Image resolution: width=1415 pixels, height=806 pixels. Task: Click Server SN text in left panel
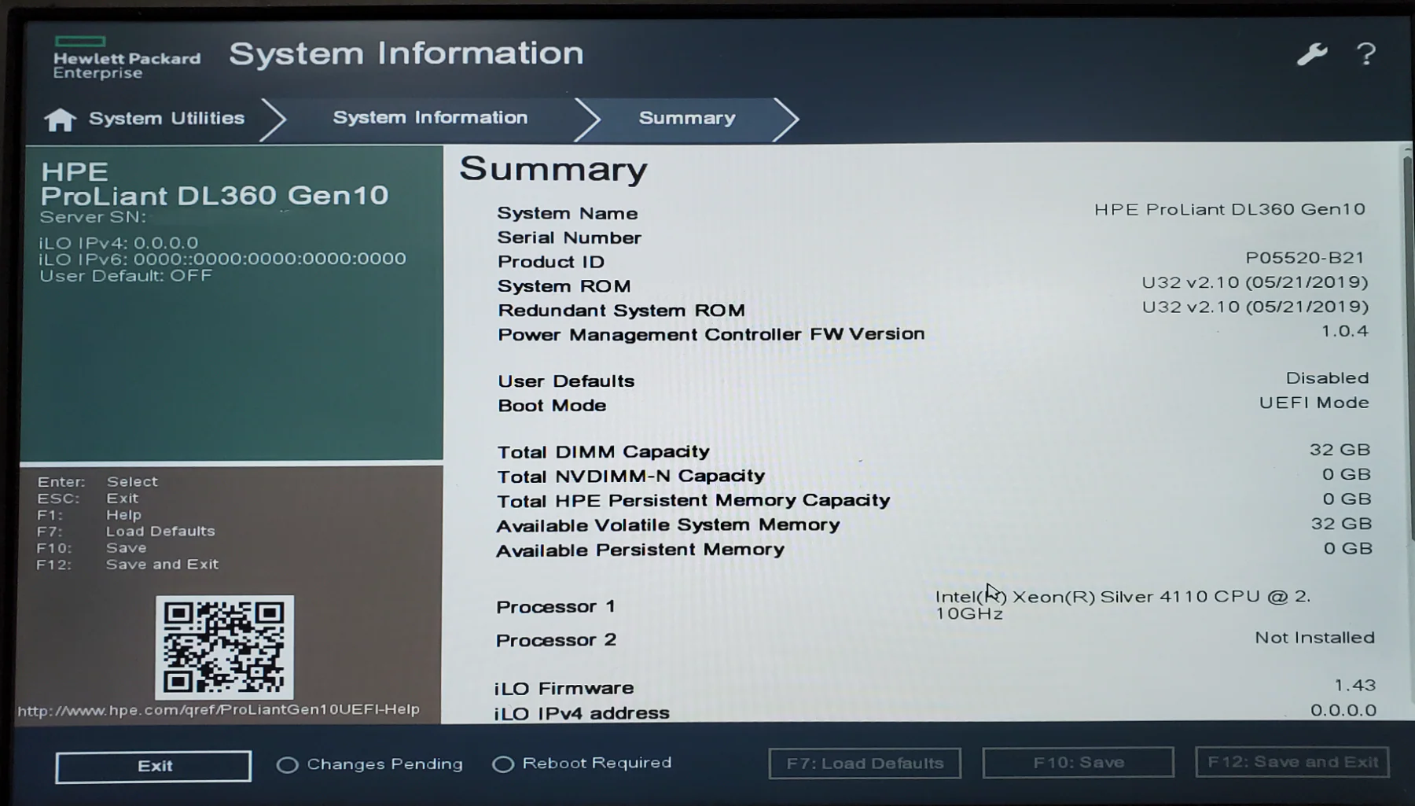[x=93, y=217]
